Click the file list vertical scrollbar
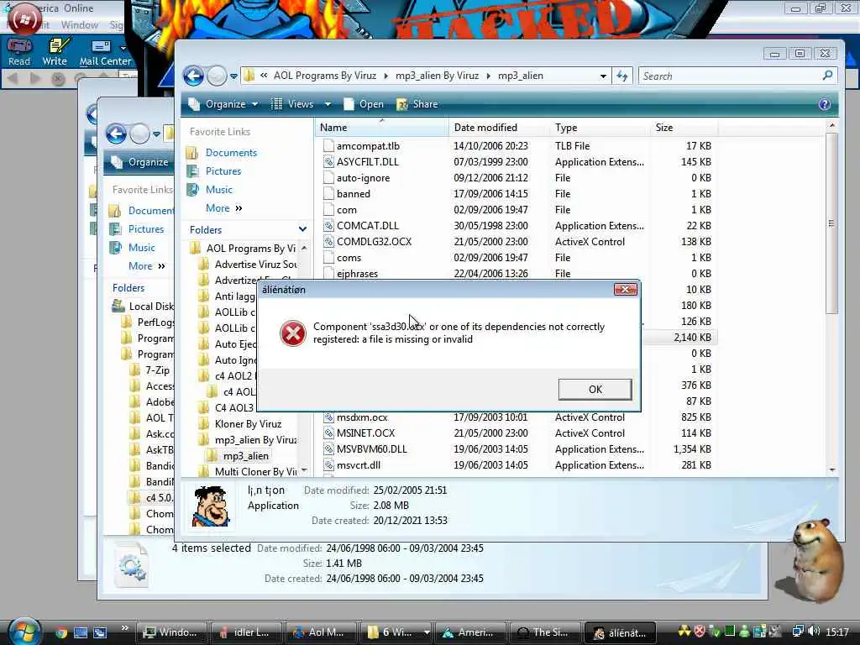Viewport: 860px width, 645px height. (831, 223)
